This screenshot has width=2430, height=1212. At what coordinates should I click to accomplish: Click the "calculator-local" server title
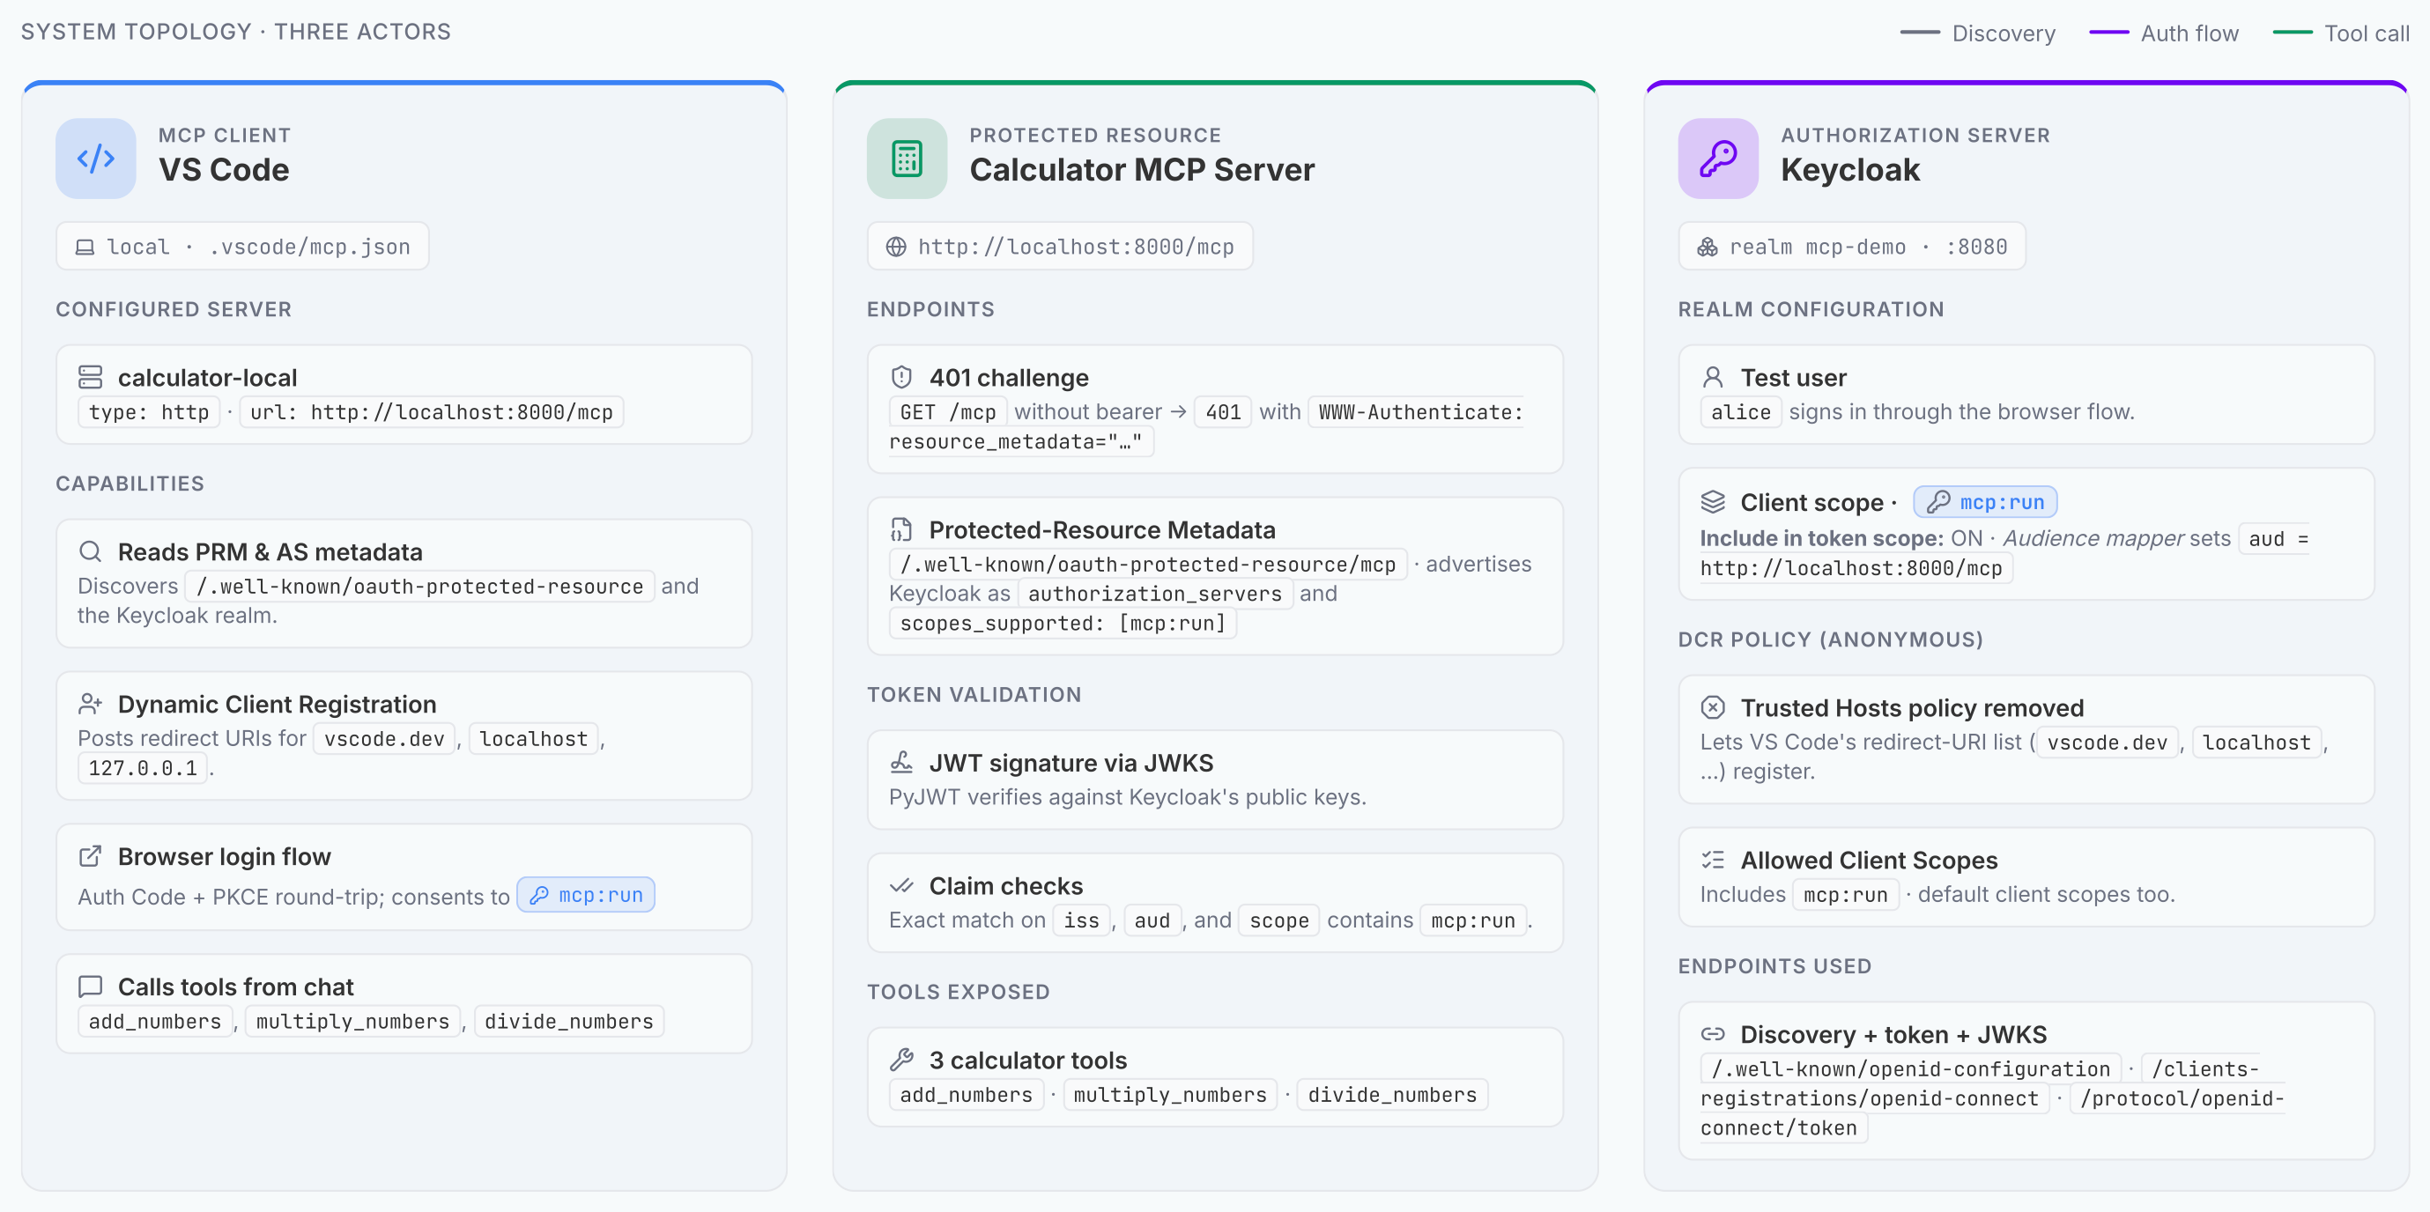[x=208, y=377]
